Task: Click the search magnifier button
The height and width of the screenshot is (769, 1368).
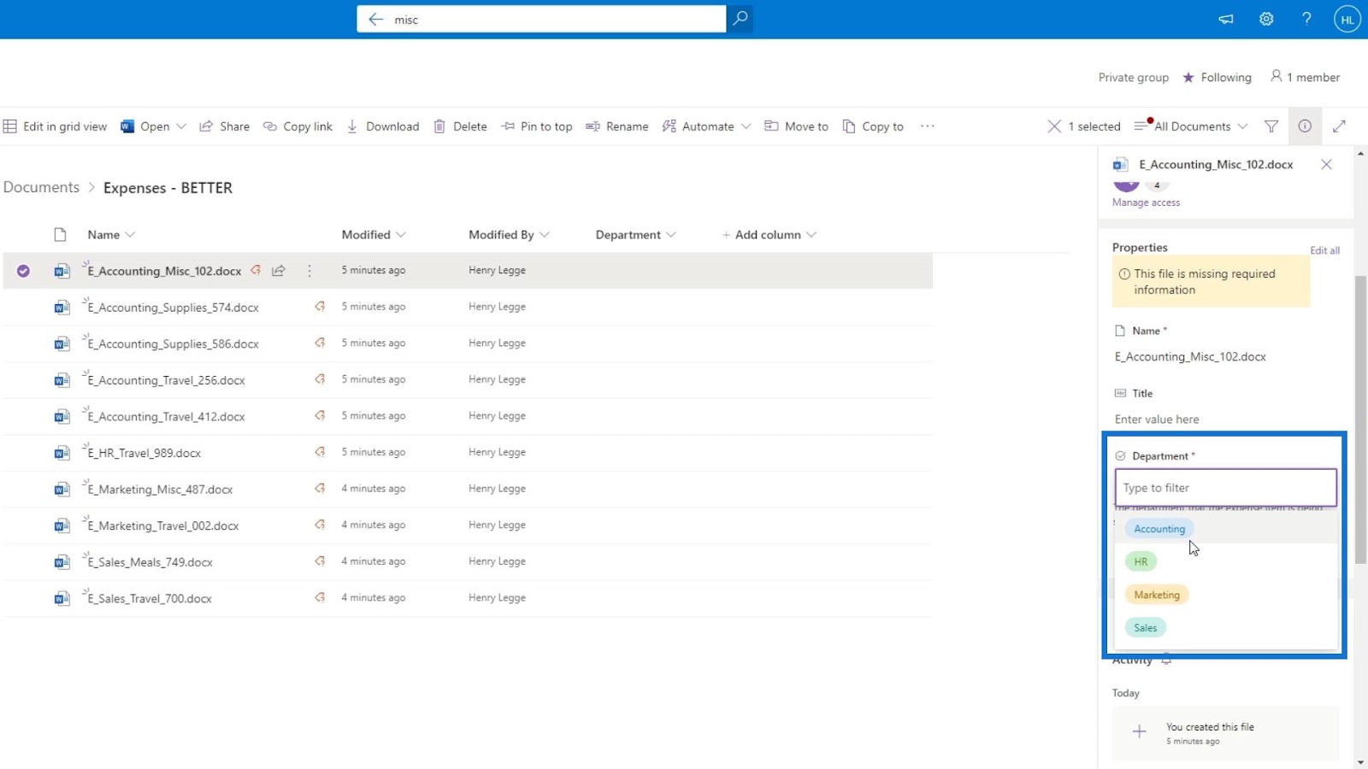Action: [740, 19]
